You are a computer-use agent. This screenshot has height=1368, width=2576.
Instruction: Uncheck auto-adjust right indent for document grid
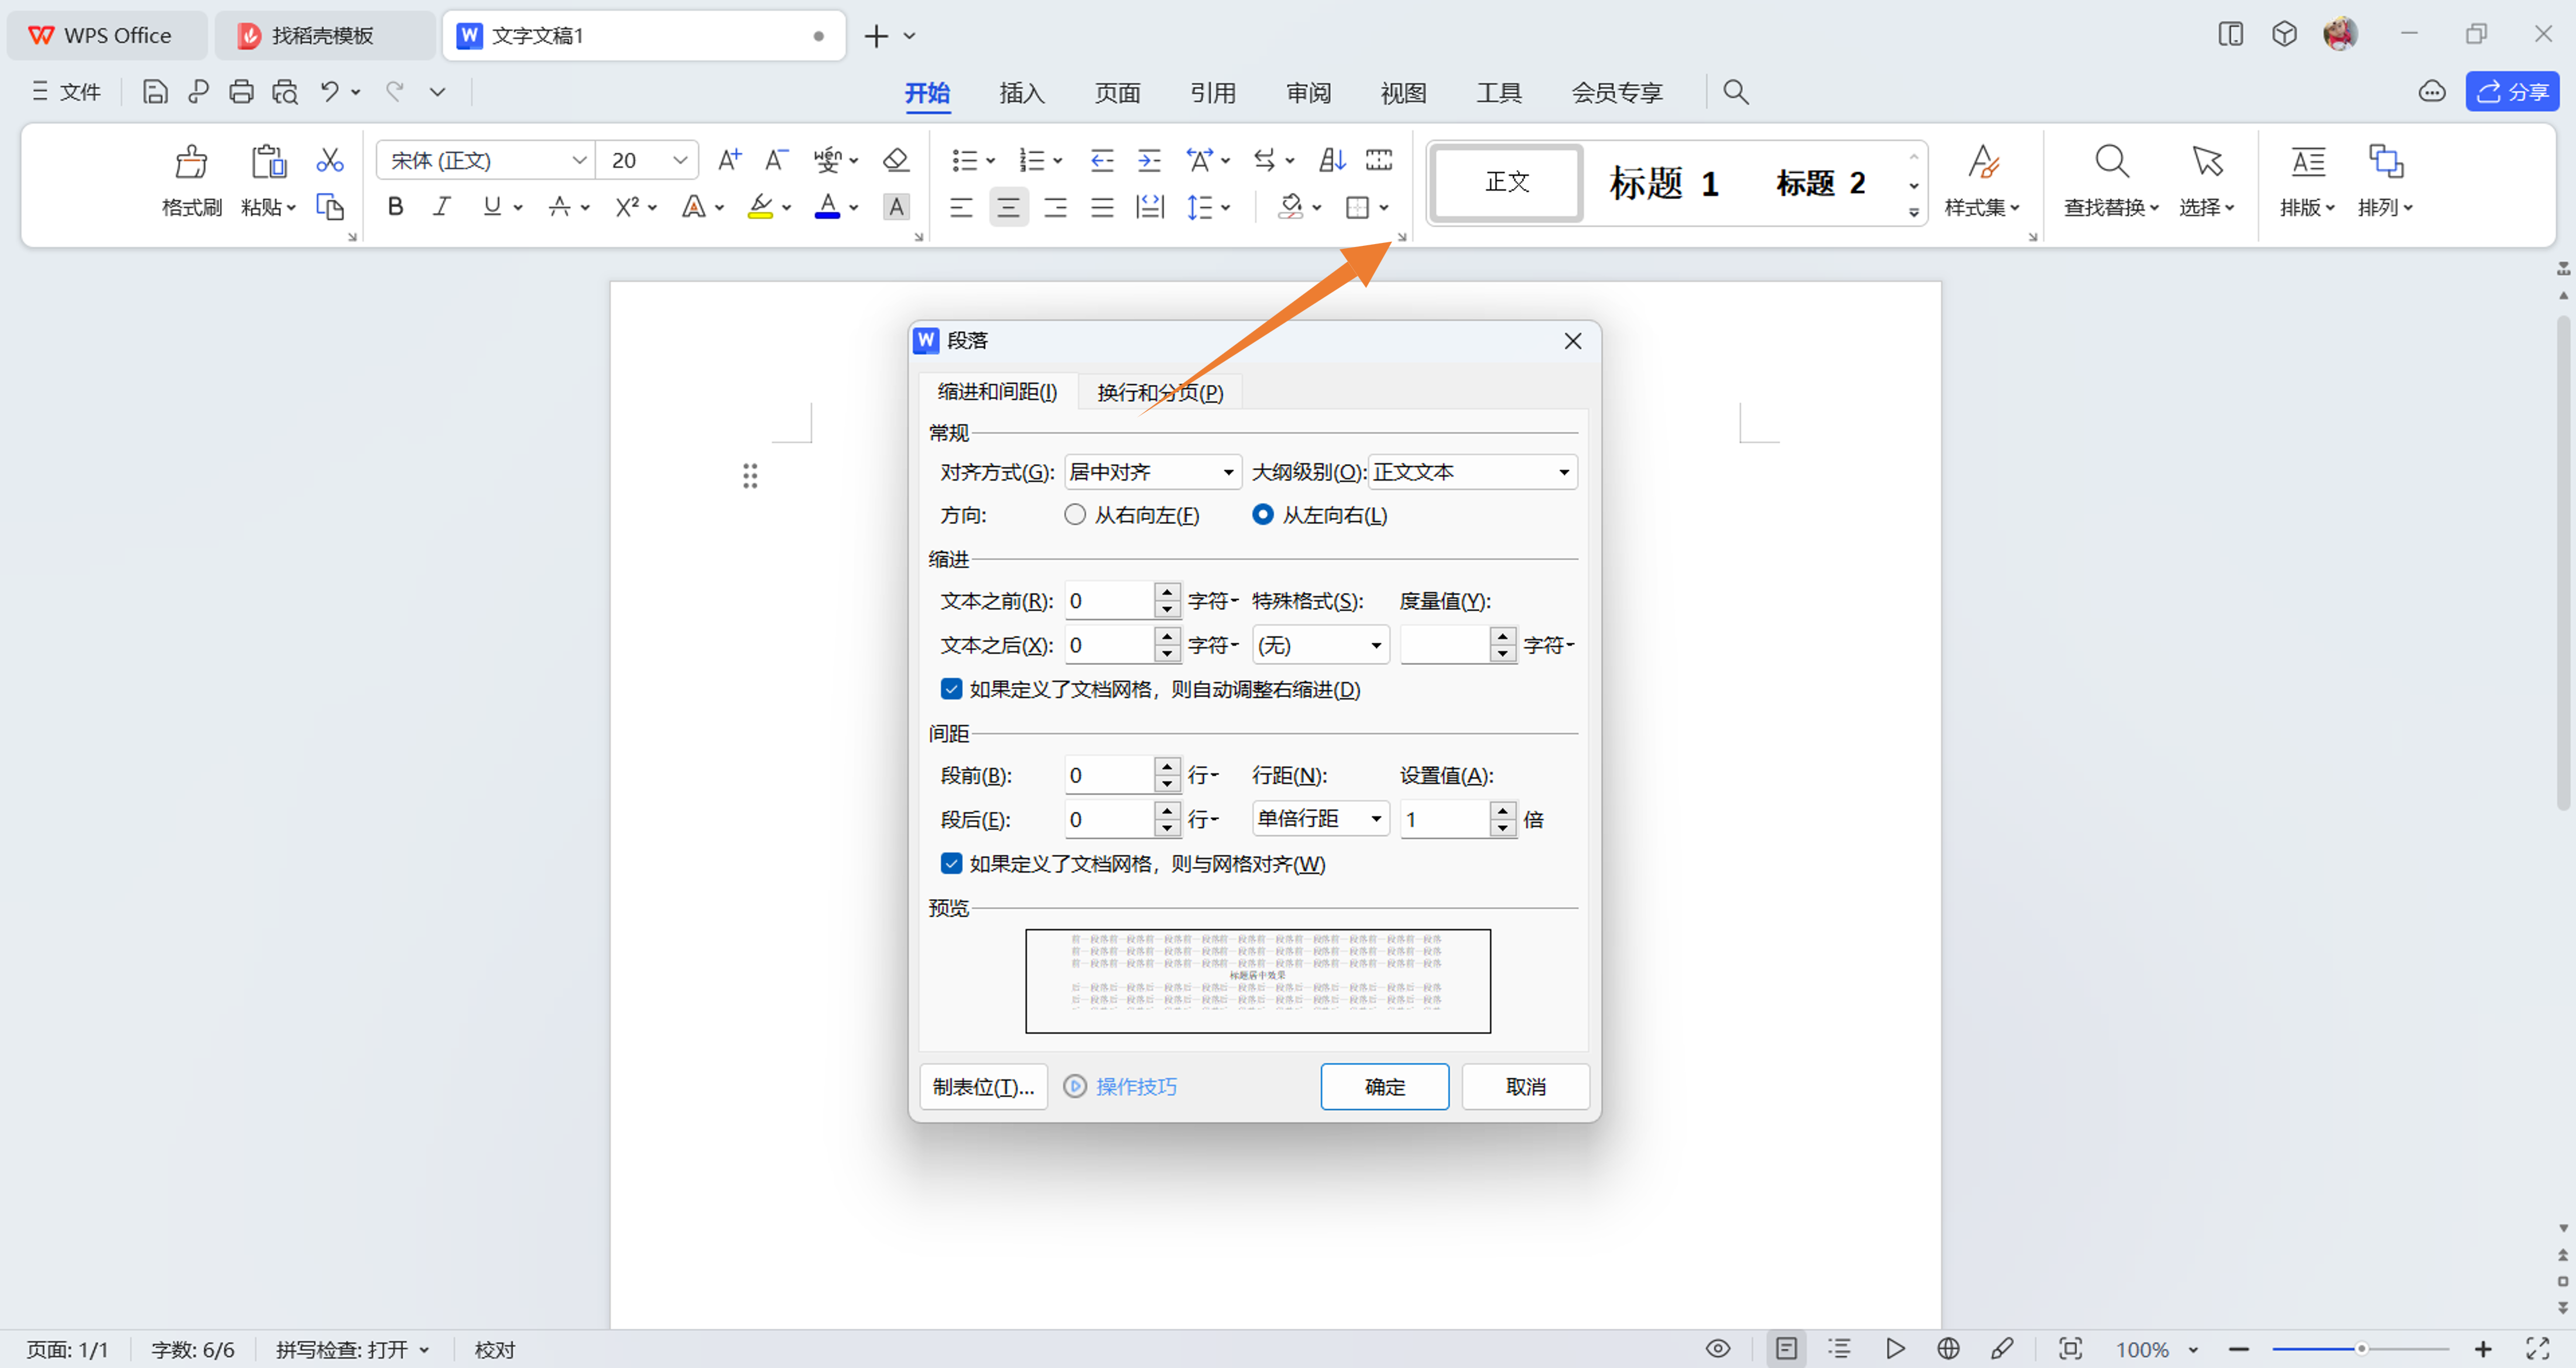coord(951,689)
